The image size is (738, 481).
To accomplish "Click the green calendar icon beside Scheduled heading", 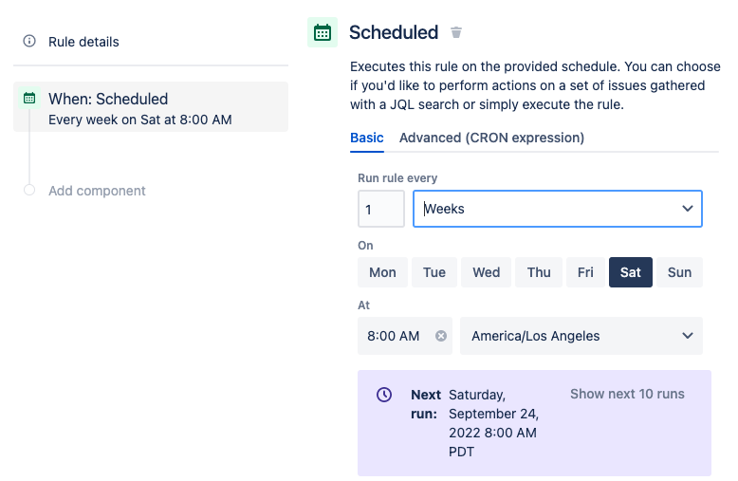I will [x=323, y=32].
